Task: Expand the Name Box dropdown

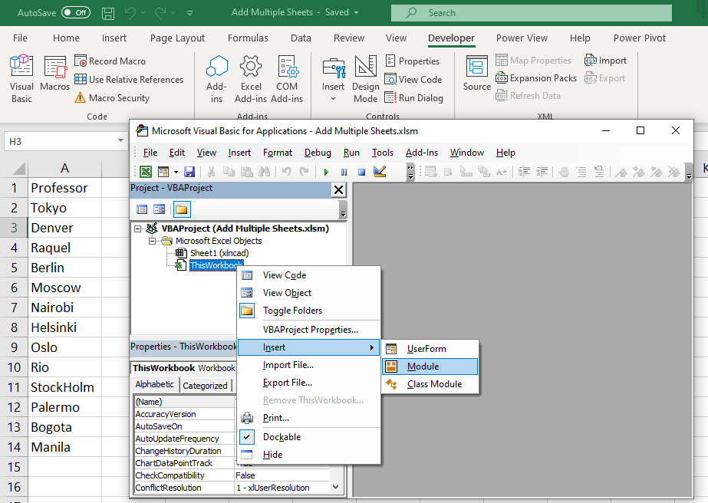Action: coord(120,141)
